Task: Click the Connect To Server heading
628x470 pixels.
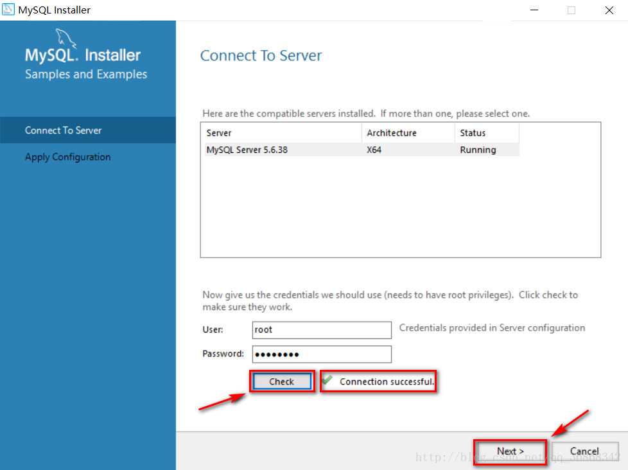Action: click(x=261, y=55)
